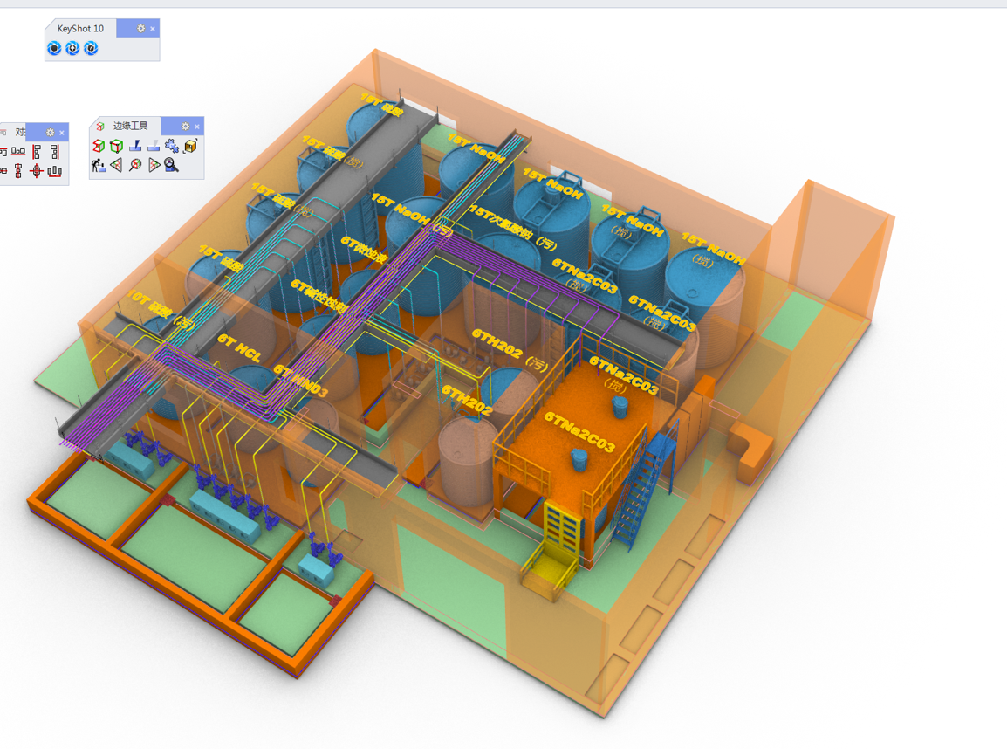Open the 对齐 panel gear options menu
Viewport: 1007px width, 749px height.
click(50, 133)
